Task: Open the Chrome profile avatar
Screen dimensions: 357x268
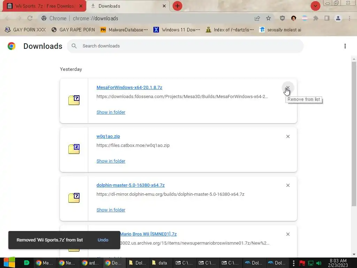Action: 338,18
